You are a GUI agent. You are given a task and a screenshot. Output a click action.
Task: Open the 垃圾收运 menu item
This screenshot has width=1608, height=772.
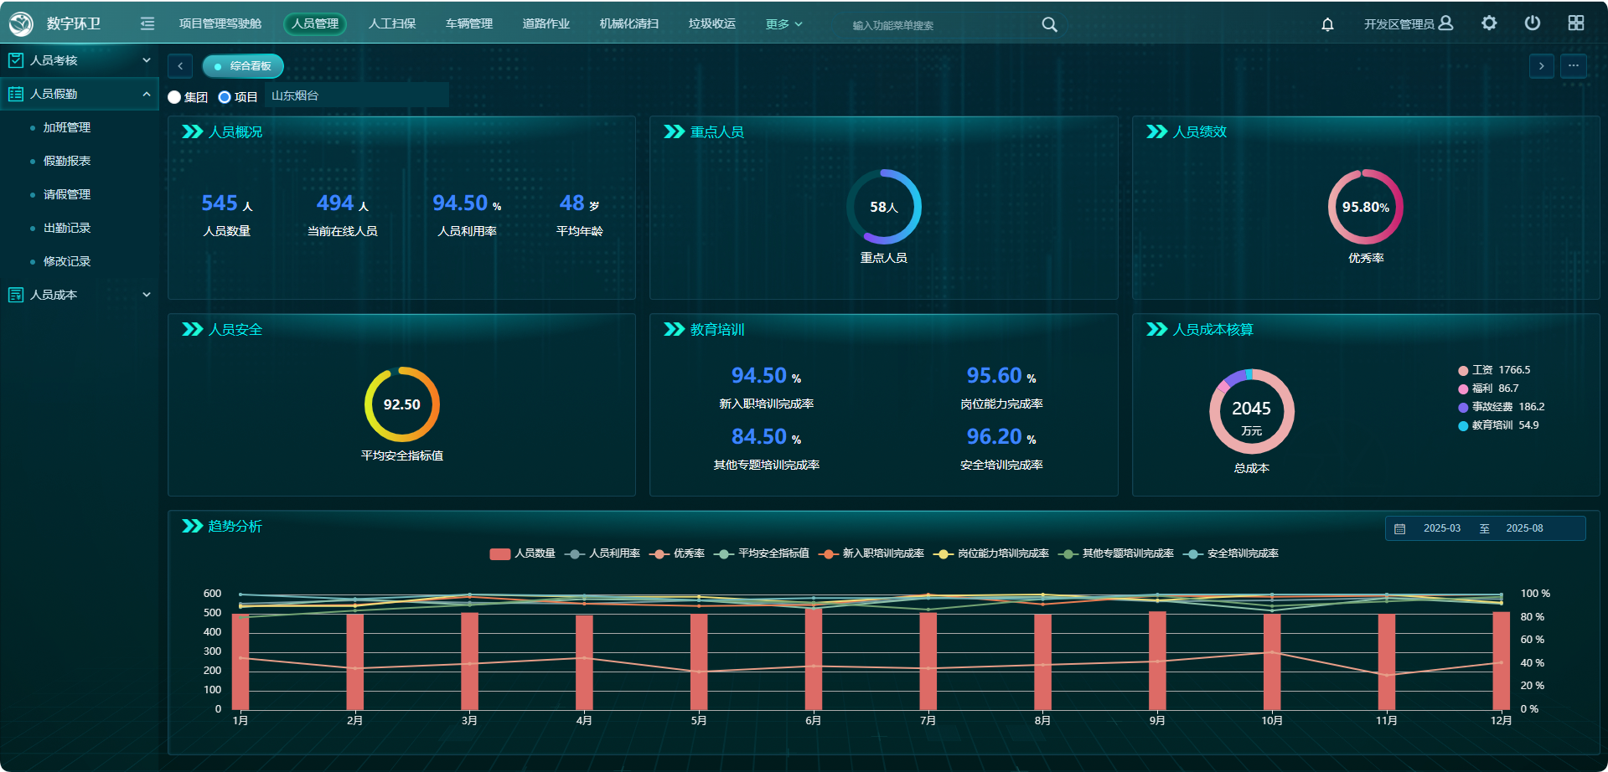click(711, 23)
